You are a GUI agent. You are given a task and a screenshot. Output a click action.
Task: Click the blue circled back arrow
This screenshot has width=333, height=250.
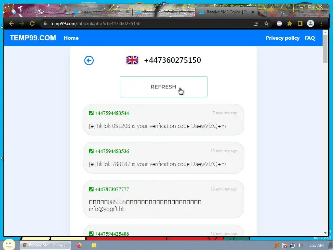click(x=89, y=60)
